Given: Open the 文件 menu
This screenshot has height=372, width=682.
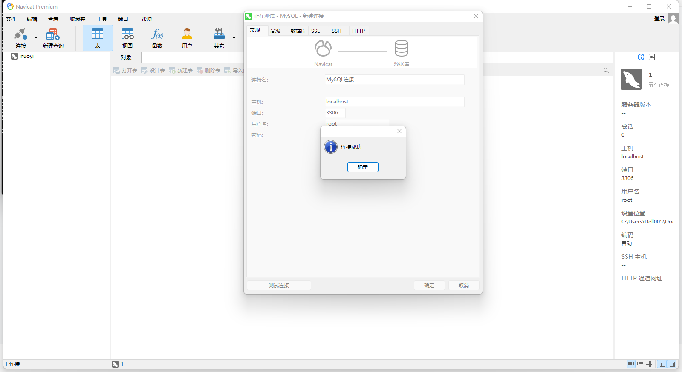Looking at the screenshot, I should [11, 19].
